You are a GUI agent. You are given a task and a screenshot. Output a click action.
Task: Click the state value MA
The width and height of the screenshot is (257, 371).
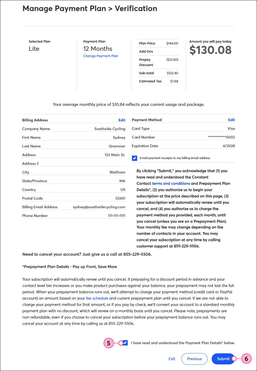122,181
